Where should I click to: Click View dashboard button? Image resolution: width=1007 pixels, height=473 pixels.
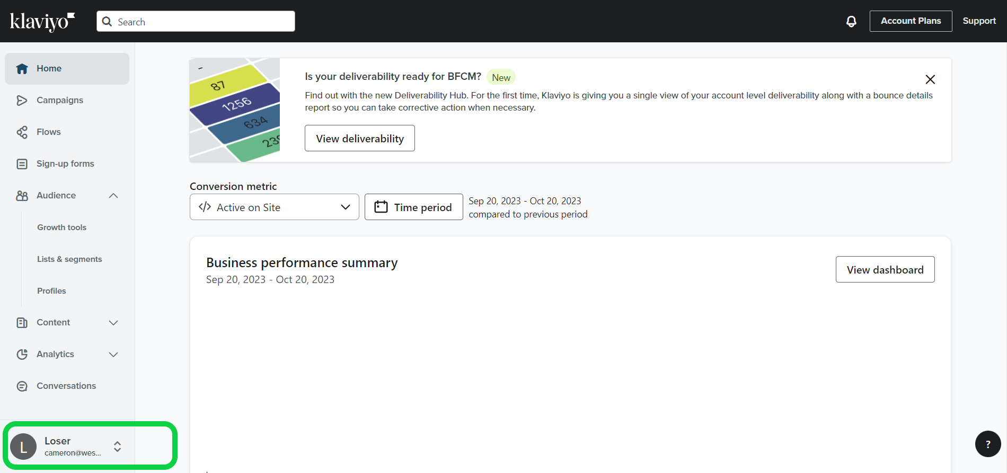pos(885,269)
